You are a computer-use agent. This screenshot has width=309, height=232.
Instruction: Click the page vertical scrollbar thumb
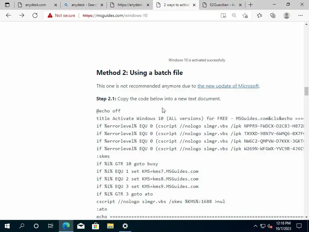[x=306, y=91]
